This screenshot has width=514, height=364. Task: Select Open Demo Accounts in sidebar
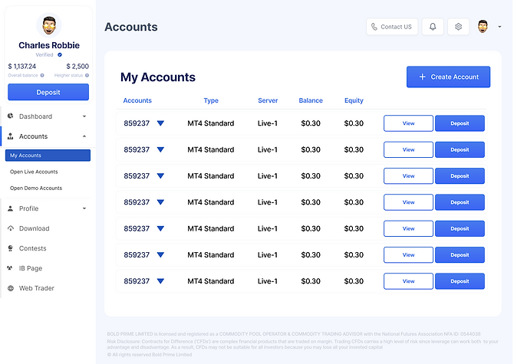tap(36, 189)
